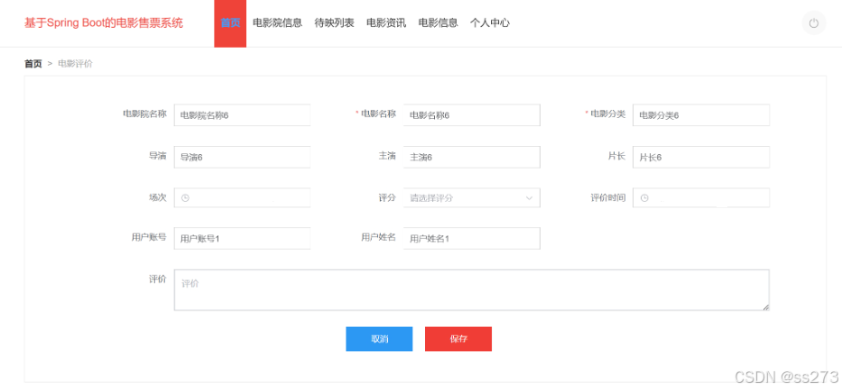This screenshot has height=391, width=842.
Task: Click the 评价时间 field label
Action: [x=608, y=198]
